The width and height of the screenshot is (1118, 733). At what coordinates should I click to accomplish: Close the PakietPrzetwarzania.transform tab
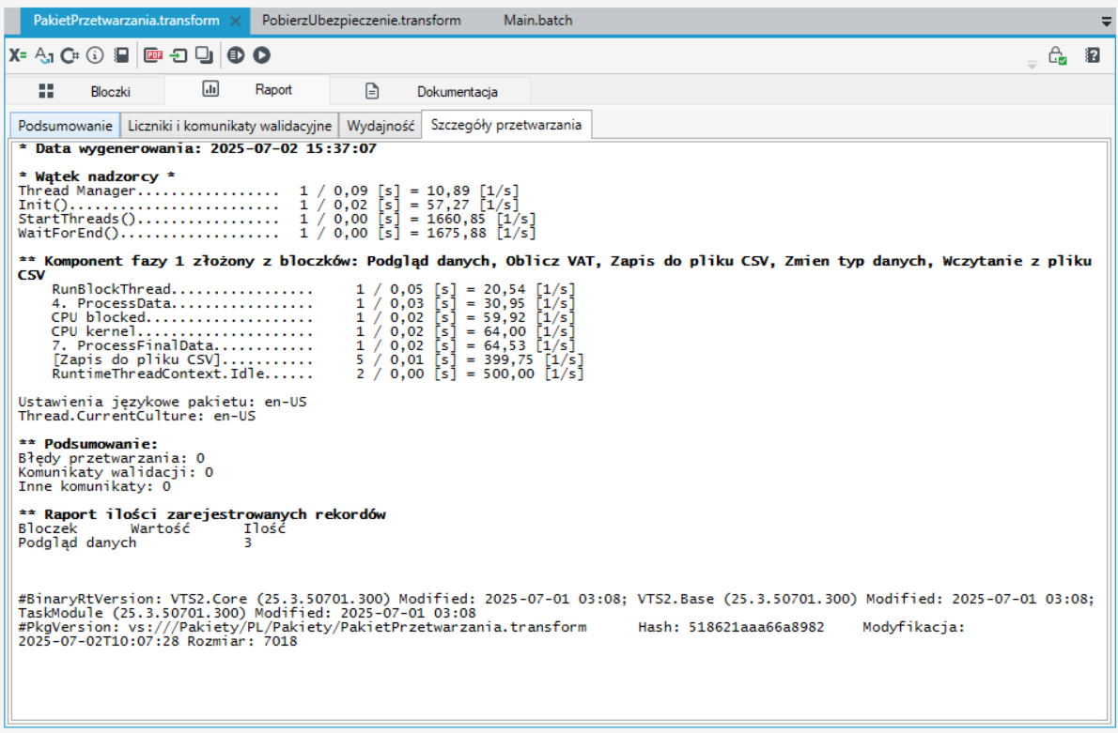[x=235, y=22]
